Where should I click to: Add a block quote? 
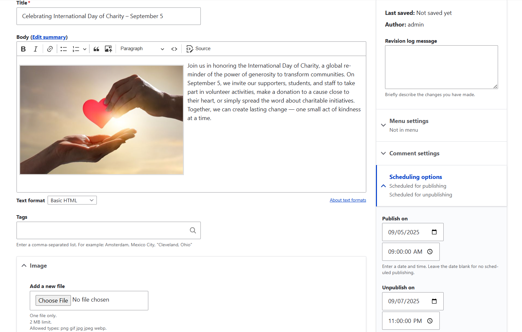click(96, 49)
